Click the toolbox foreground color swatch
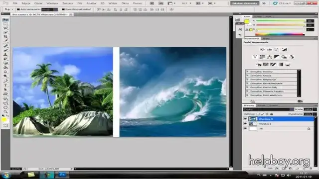The image size is (319, 179). tap(3, 120)
